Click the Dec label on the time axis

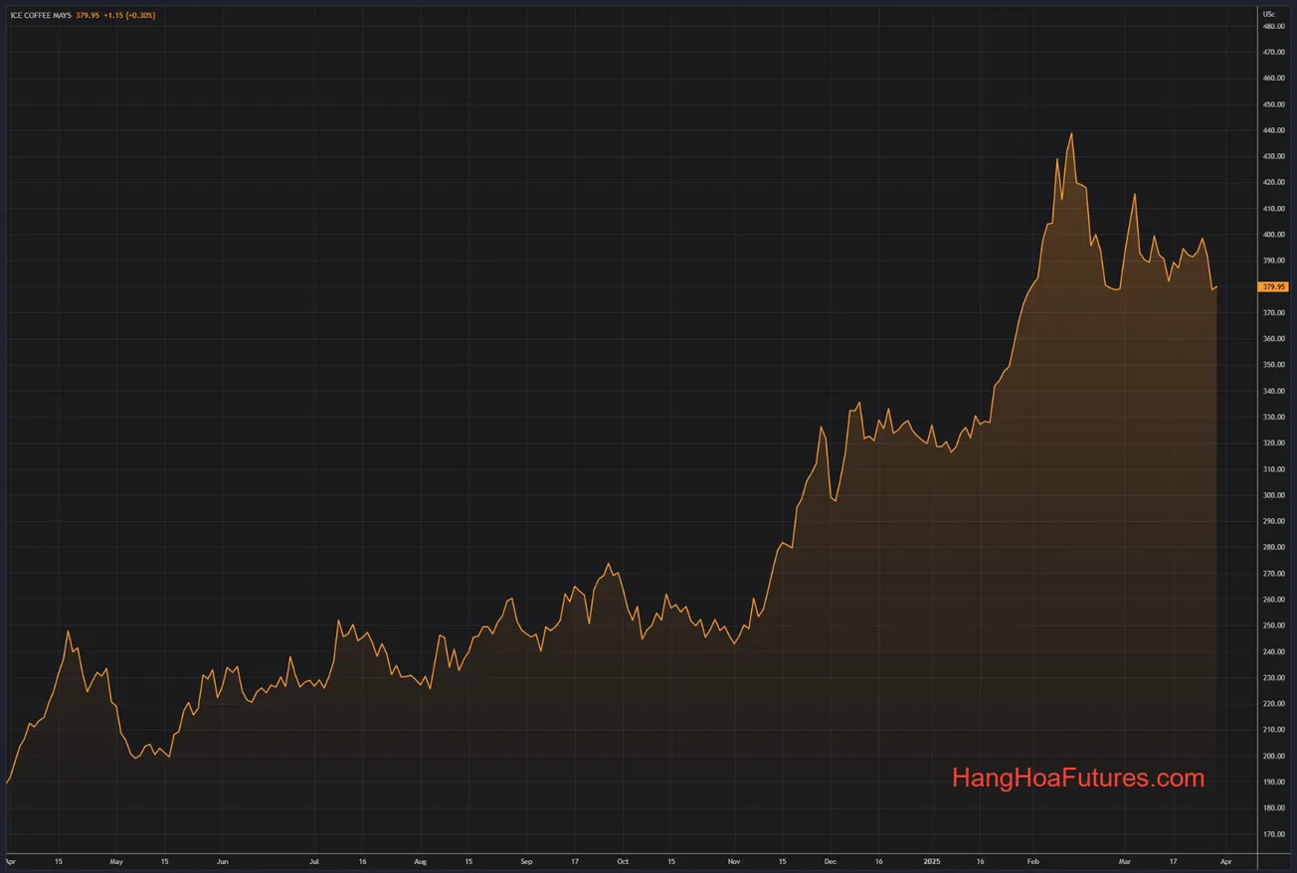(831, 862)
